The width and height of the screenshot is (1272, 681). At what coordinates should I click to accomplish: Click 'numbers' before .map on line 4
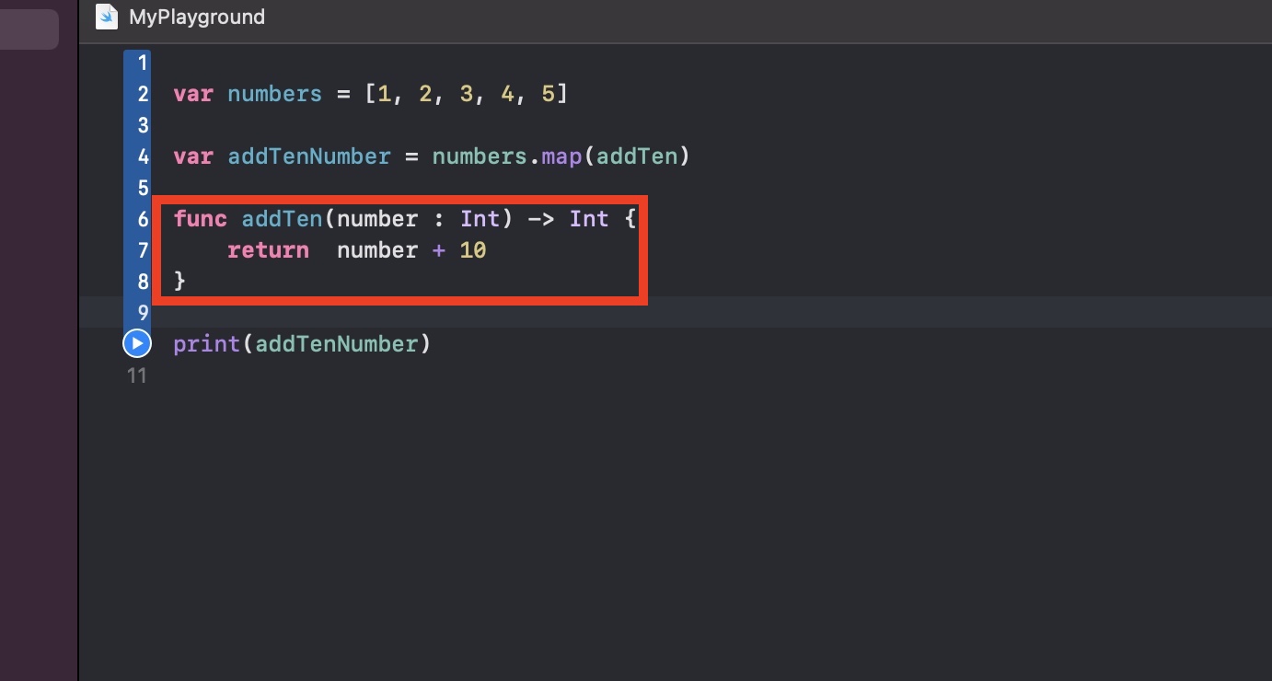pyautogui.click(x=480, y=156)
